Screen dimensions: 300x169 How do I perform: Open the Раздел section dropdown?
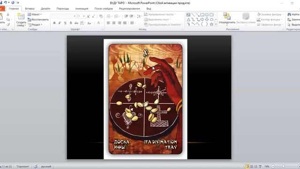35,24
